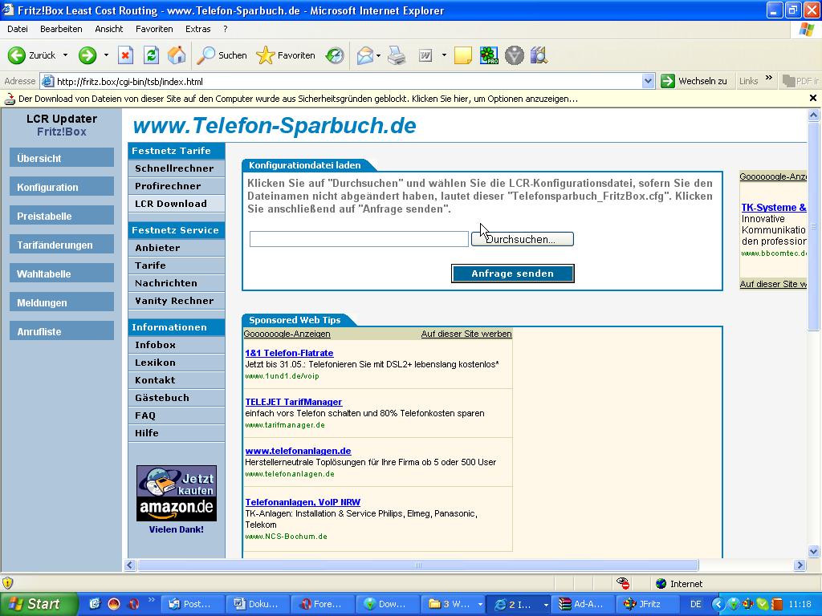The height and width of the screenshot is (616, 822).
Task: Close the security information bar
Action: pos(813,98)
